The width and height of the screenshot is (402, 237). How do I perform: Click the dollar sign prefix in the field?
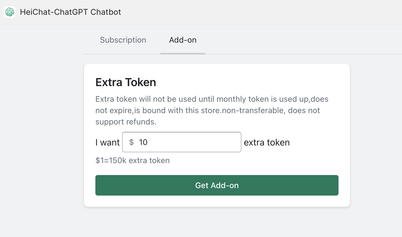coord(131,142)
